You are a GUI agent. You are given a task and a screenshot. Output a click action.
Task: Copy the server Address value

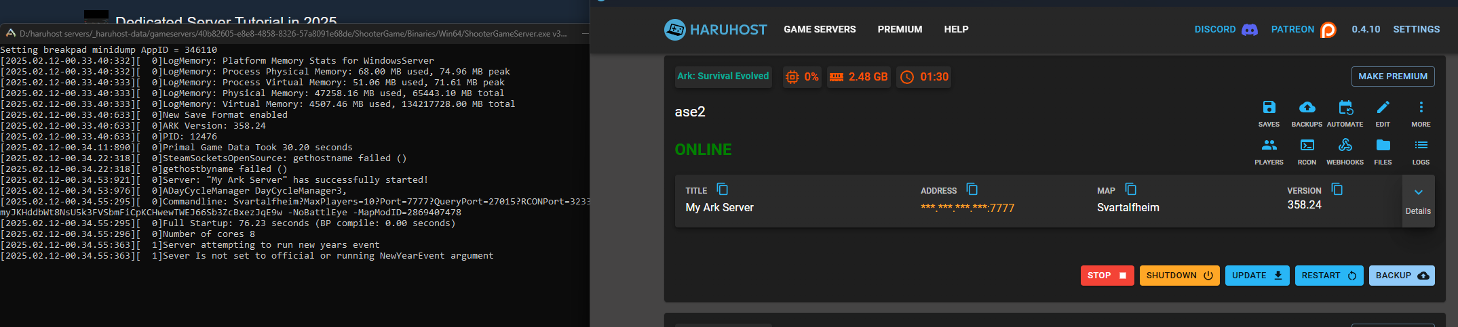click(972, 190)
